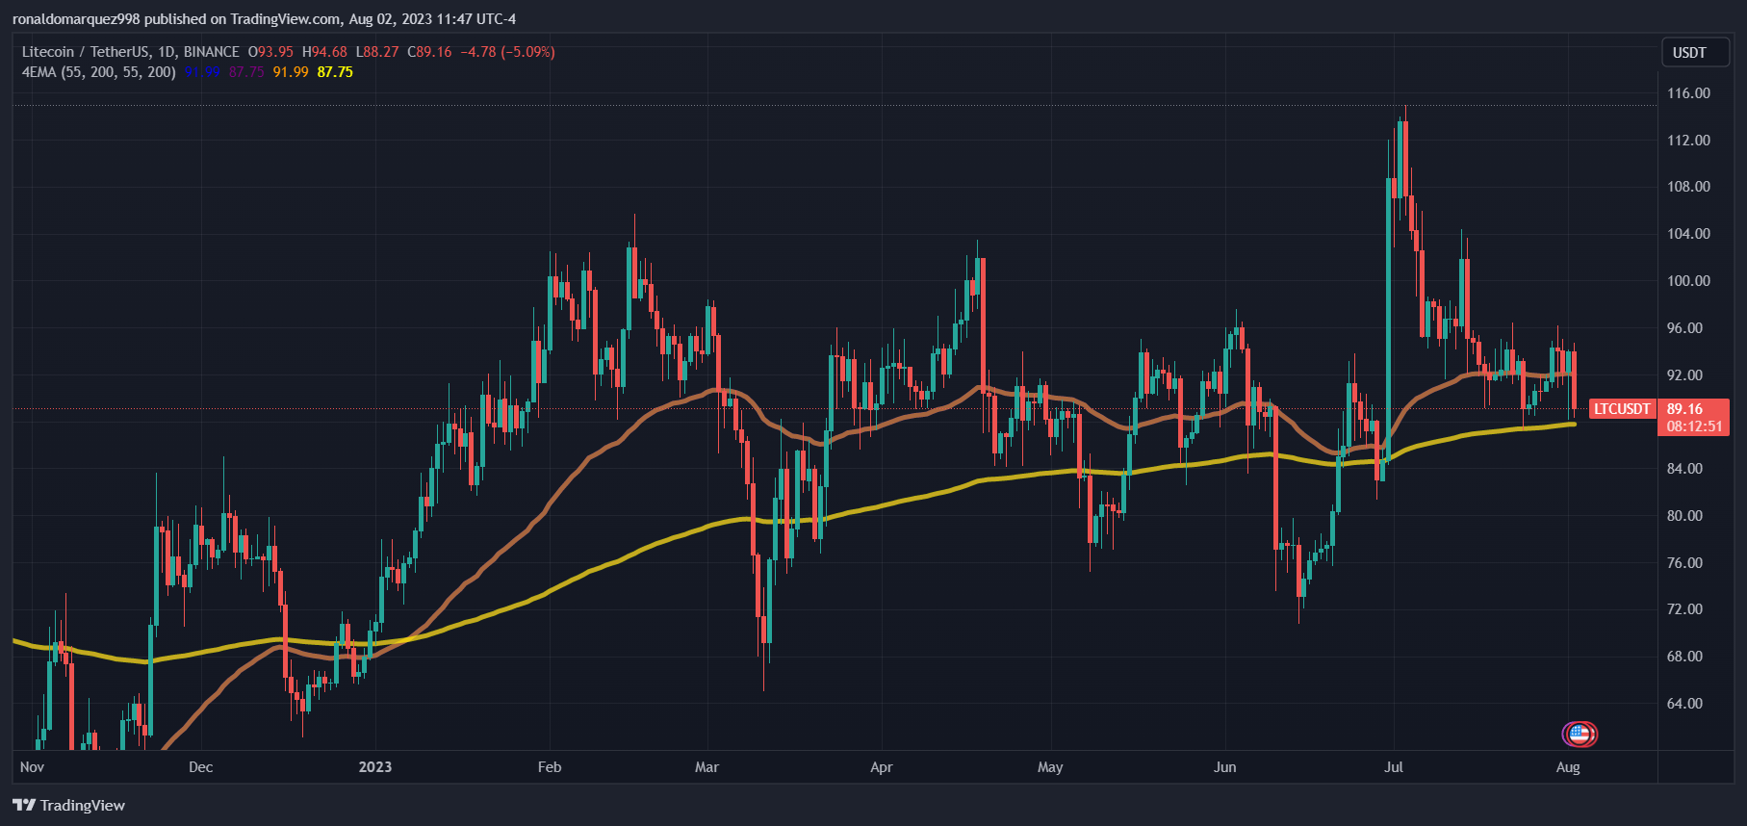1747x826 pixels.
Task: Click the Nov label on time axis
Action: [x=32, y=767]
